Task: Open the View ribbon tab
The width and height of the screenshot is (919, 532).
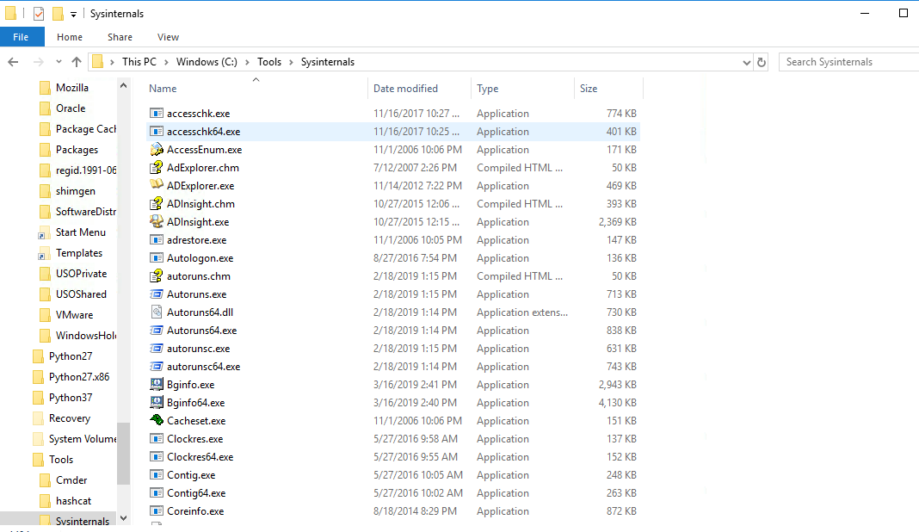Action: pyautogui.click(x=168, y=37)
